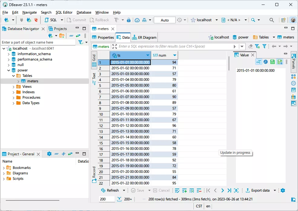The height and width of the screenshot is (211, 298).
Task: Click the delete row icon
Action: [199, 190]
